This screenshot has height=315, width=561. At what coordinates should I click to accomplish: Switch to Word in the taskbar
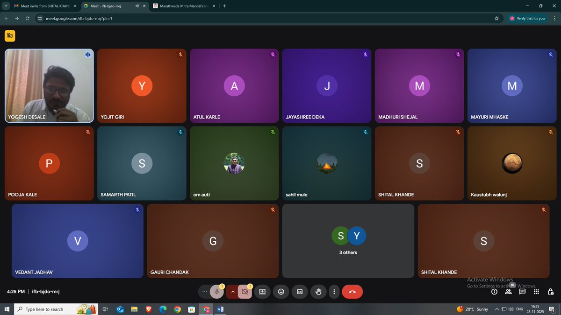point(220,309)
